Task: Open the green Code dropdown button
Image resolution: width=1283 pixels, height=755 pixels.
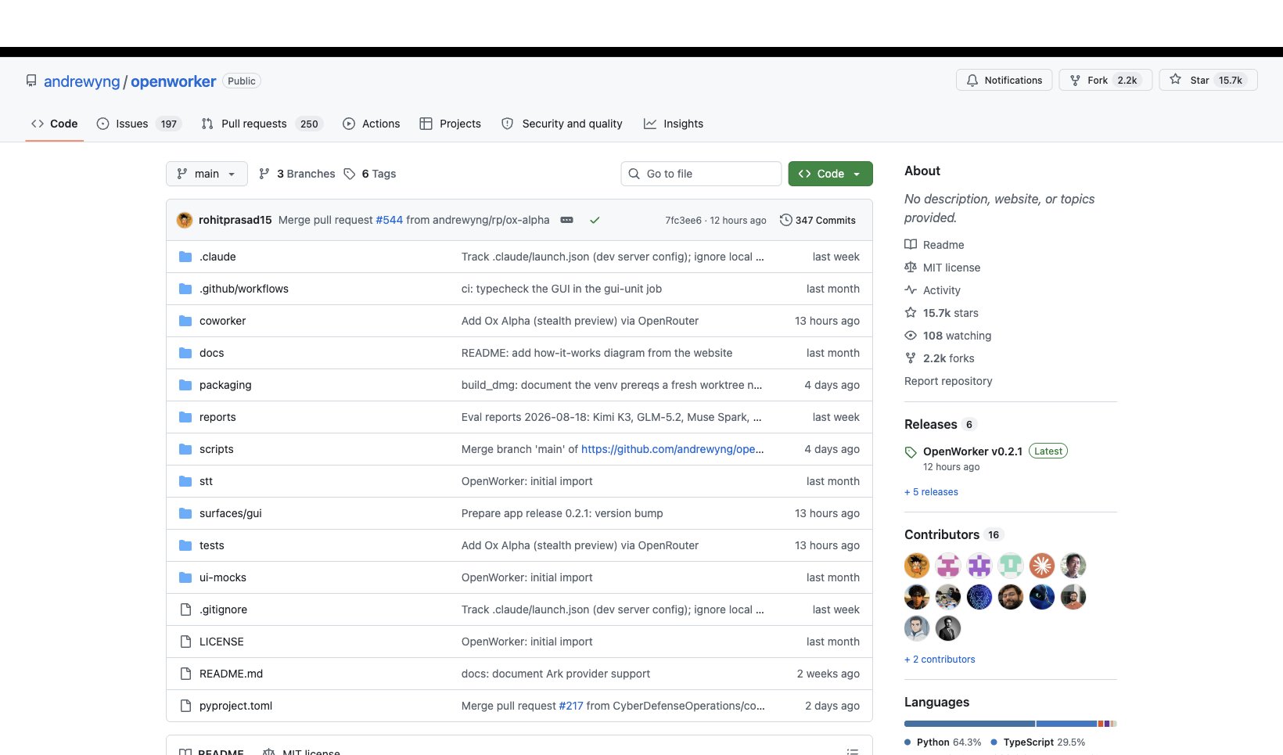Action: point(830,174)
